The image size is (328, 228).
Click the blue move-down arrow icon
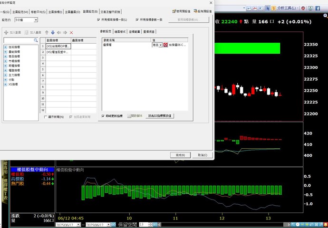tap(53, 32)
